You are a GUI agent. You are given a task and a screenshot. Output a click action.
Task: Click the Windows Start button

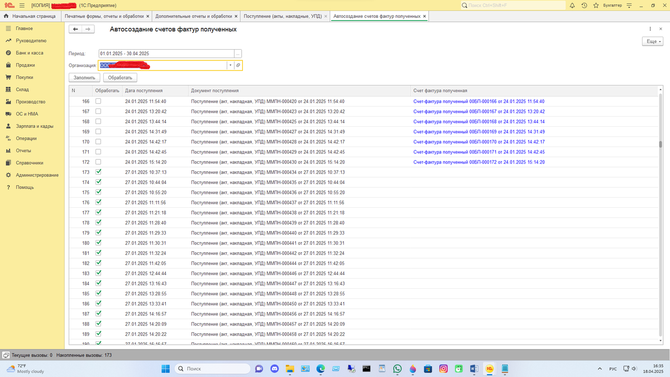166,369
